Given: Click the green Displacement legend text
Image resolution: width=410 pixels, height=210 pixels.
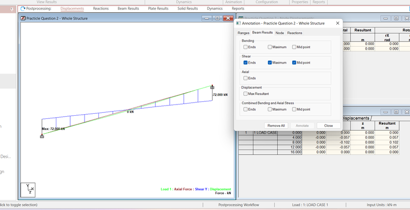Looking at the screenshot, I should (220, 189).
